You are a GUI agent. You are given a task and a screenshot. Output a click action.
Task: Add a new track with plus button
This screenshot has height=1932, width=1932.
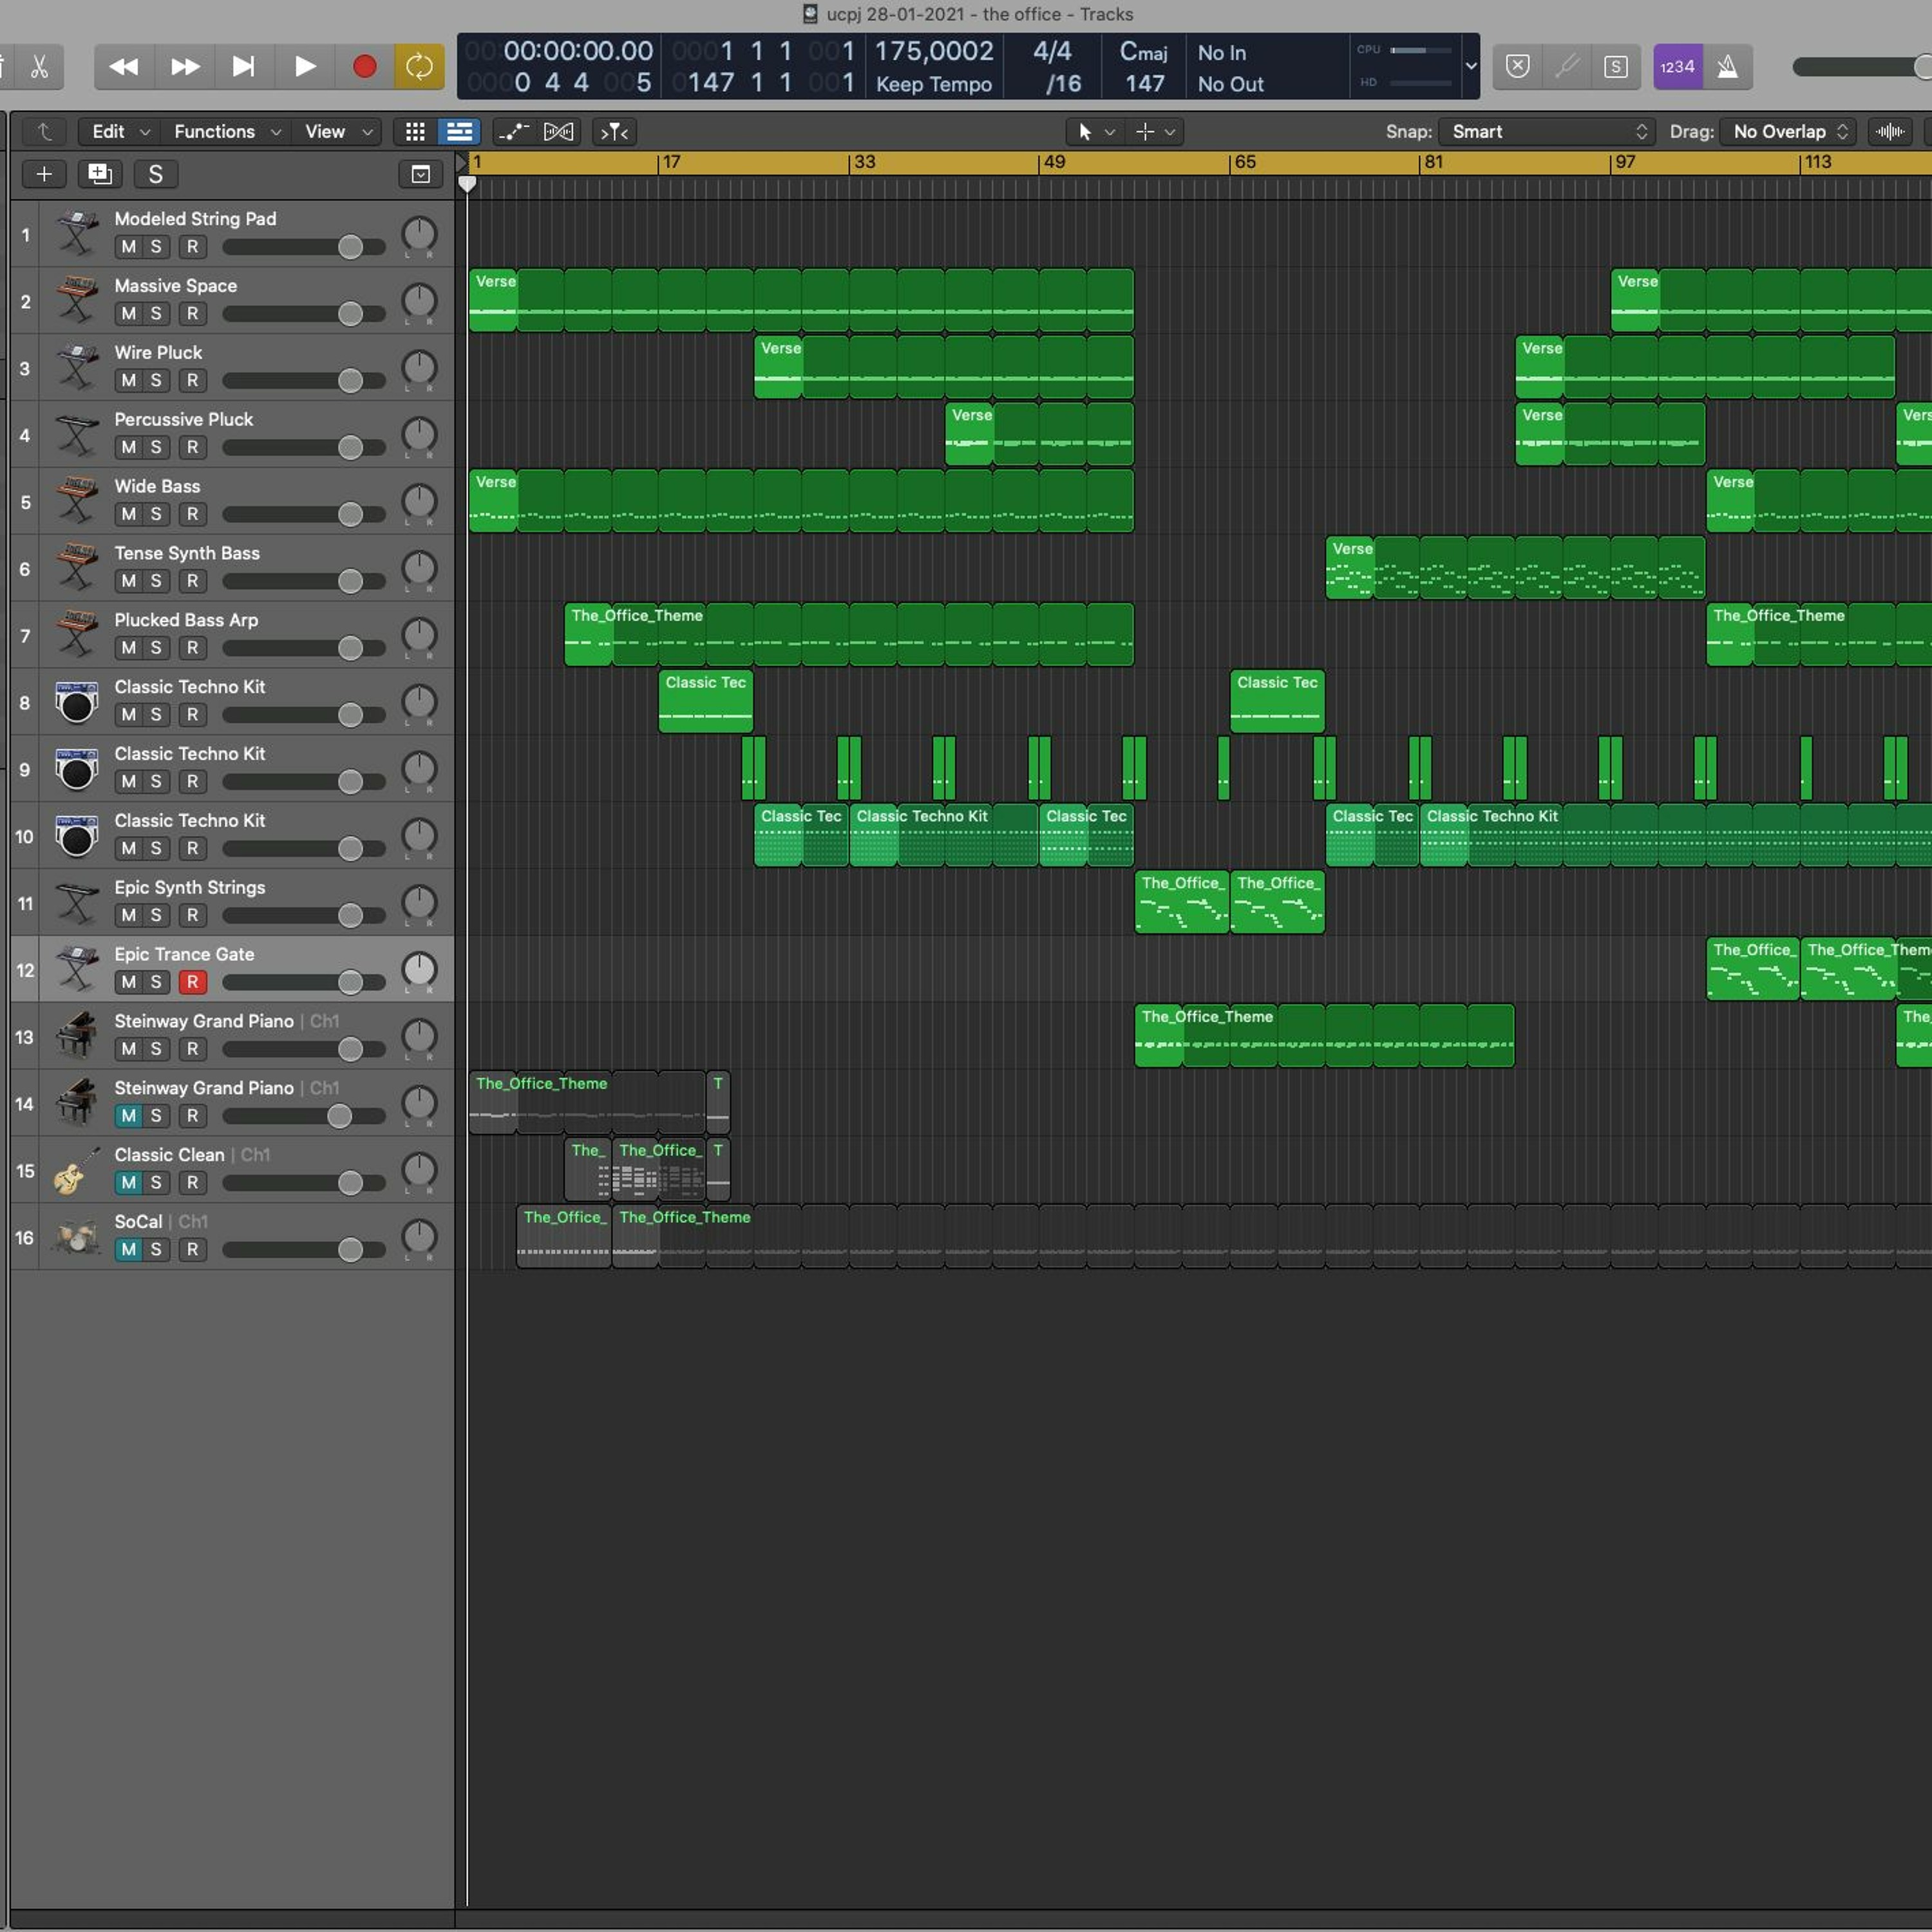click(44, 174)
